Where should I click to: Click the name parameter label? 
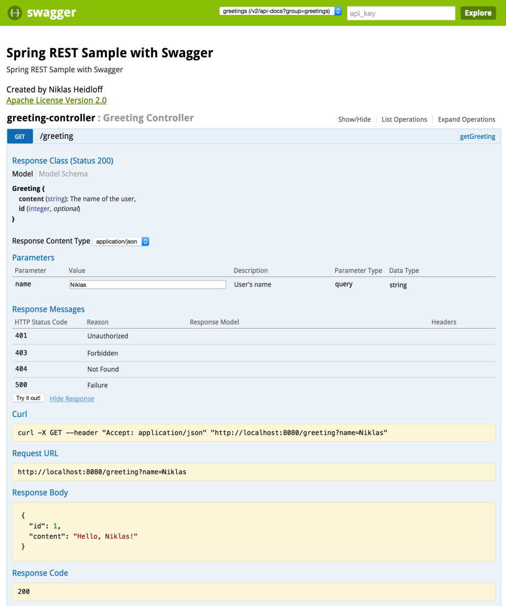23,284
